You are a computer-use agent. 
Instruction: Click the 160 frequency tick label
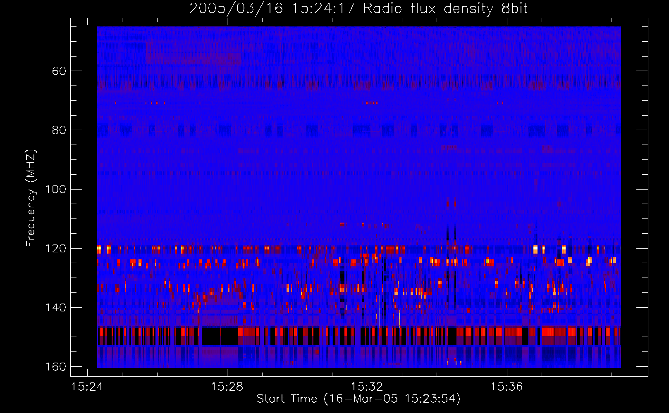(x=55, y=367)
